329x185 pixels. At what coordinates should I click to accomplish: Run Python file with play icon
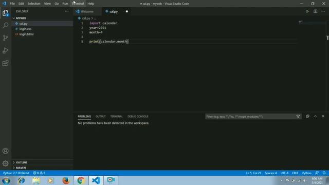[307, 11]
